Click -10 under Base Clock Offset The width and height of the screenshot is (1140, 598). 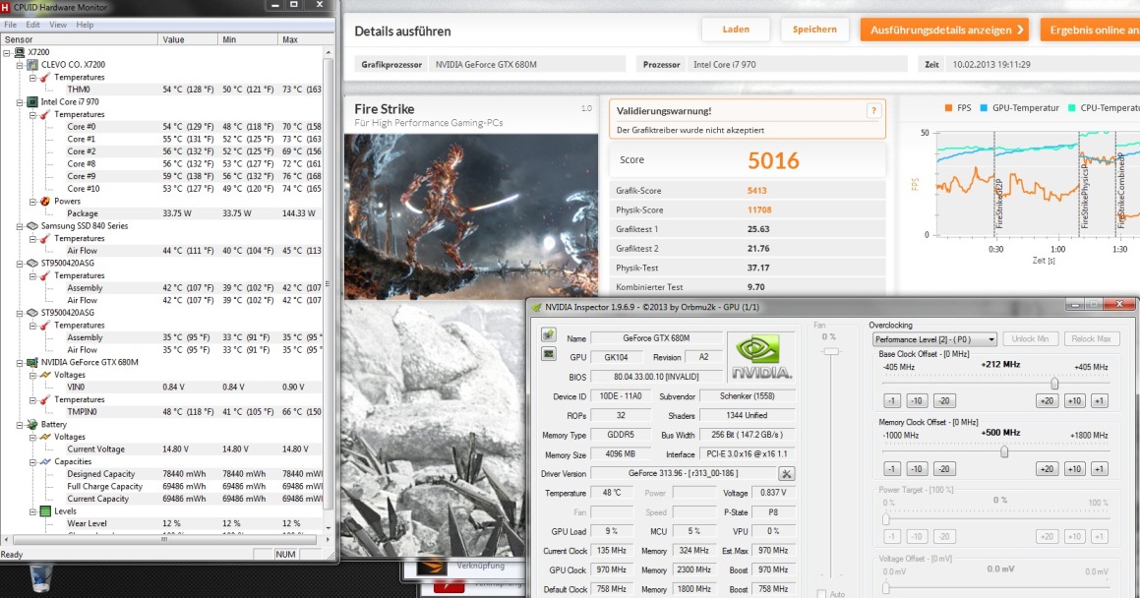916,401
